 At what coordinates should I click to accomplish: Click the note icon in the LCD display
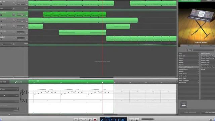tap(102, 120)
